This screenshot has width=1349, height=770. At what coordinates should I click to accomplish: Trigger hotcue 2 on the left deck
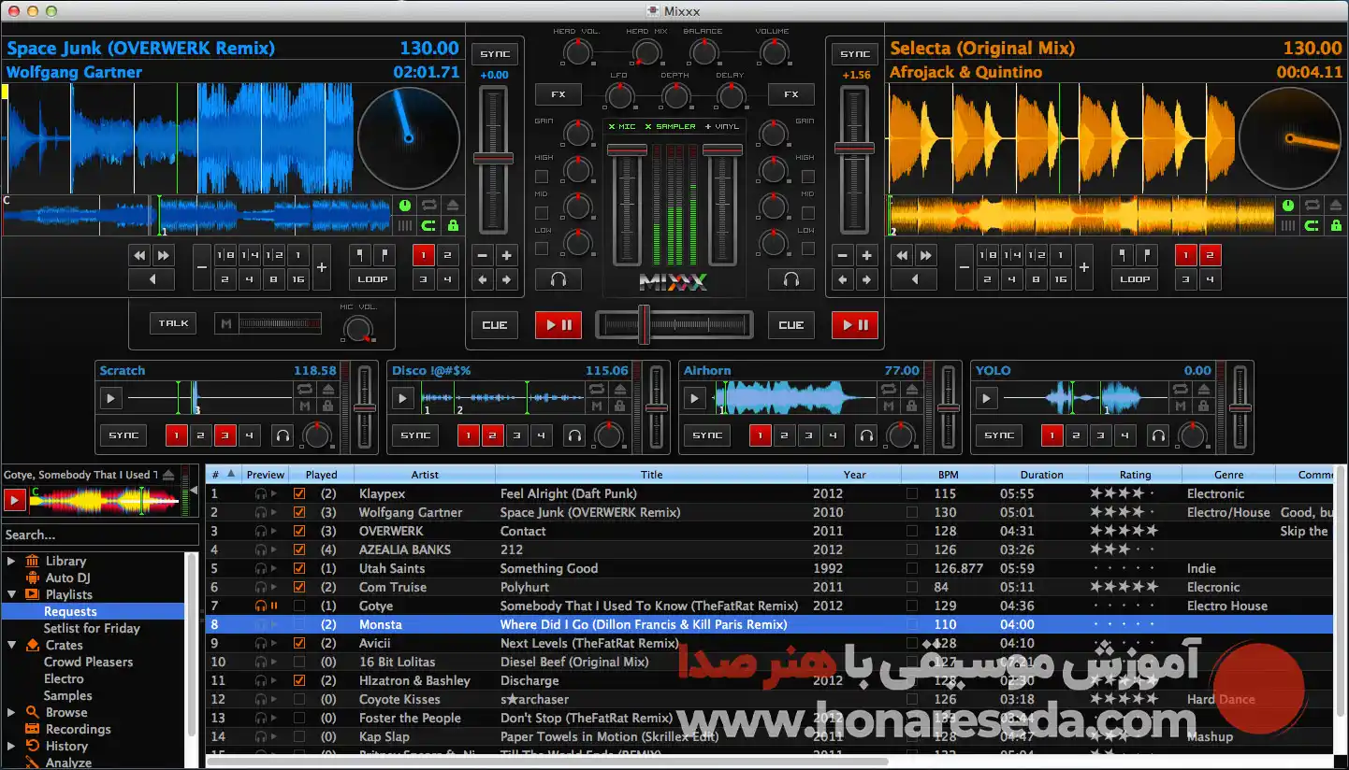pos(448,255)
